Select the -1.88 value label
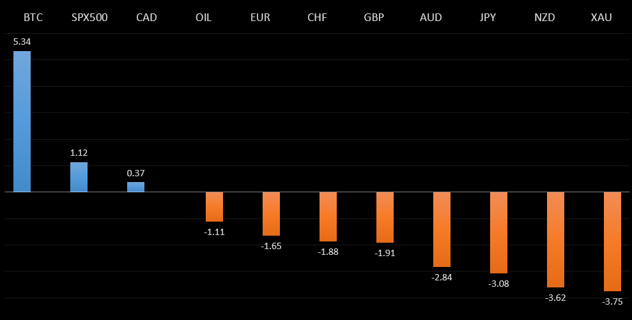632x320 pixels. pyautogui.click(x=328, y=252)
